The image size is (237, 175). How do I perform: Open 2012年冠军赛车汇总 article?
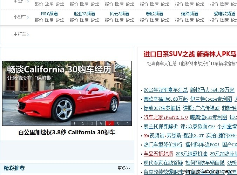165,90
